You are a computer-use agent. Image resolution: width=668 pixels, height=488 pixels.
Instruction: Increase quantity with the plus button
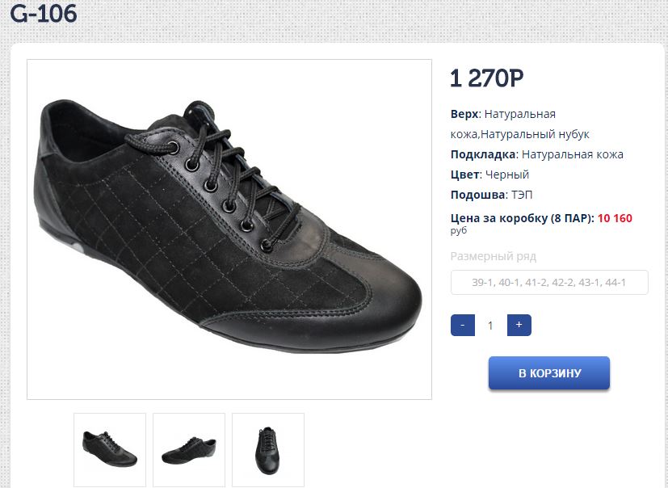519,325
